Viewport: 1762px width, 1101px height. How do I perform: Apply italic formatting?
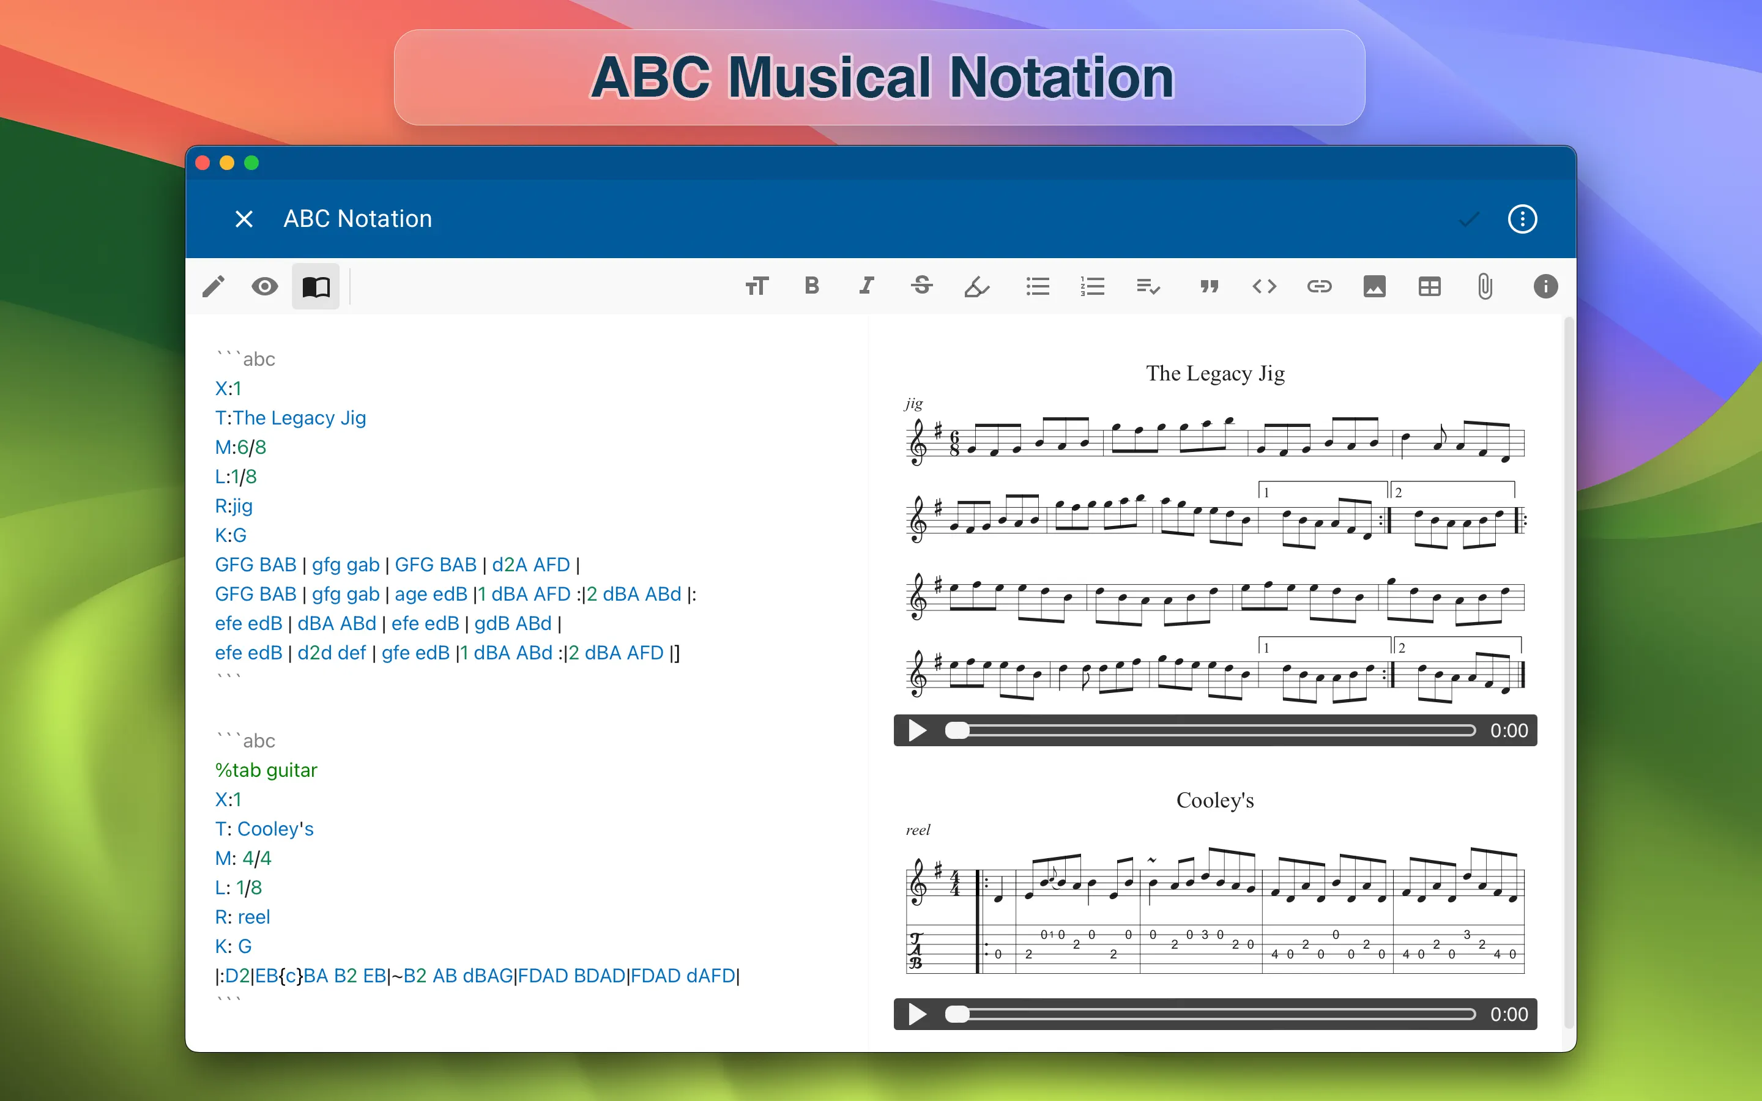866,286
